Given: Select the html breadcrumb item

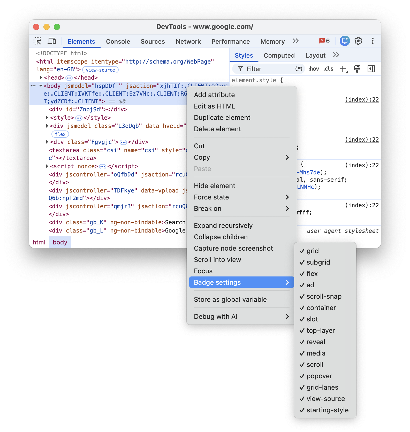Looking at the screenshot, I should (39, 242).
